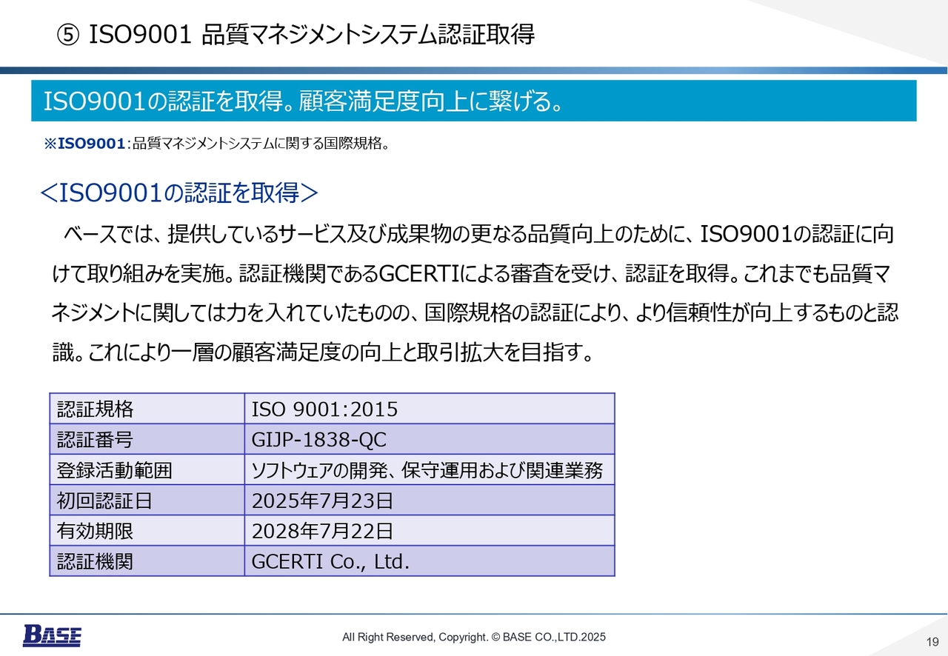Click the table cell '登録活動範囲'
The width and height of the screenshot is (948, 656).
point(147,469)
